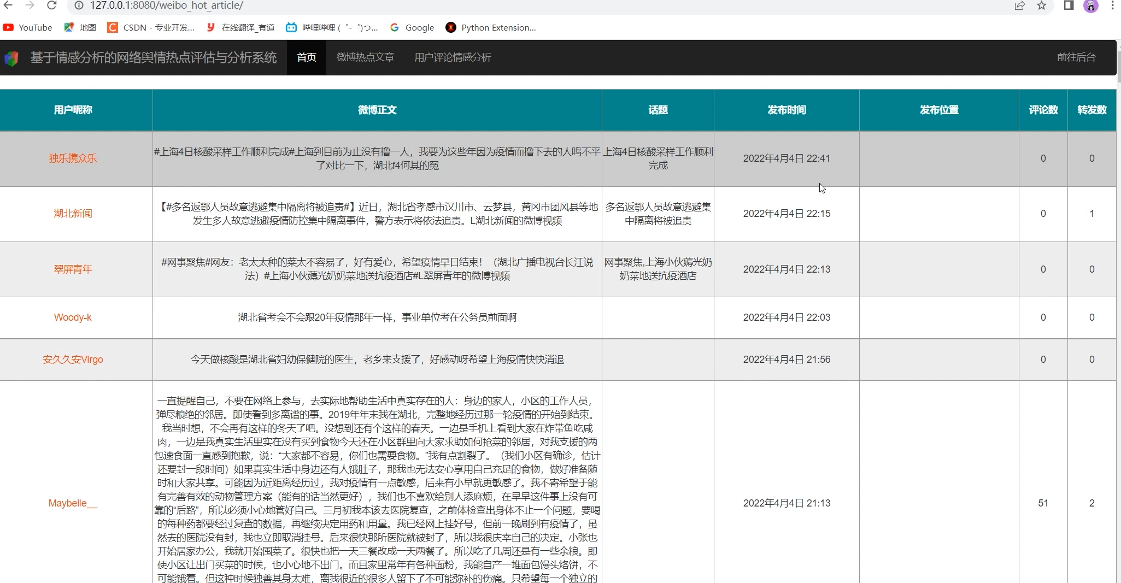
Task: Open user 安久久安Virgo
Action: (73, 360)
